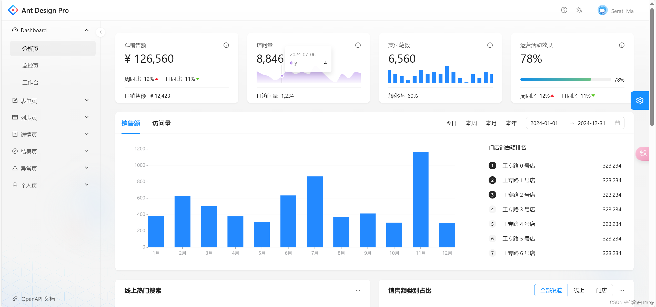Switch to the 访问量 tab

[161, 123]
